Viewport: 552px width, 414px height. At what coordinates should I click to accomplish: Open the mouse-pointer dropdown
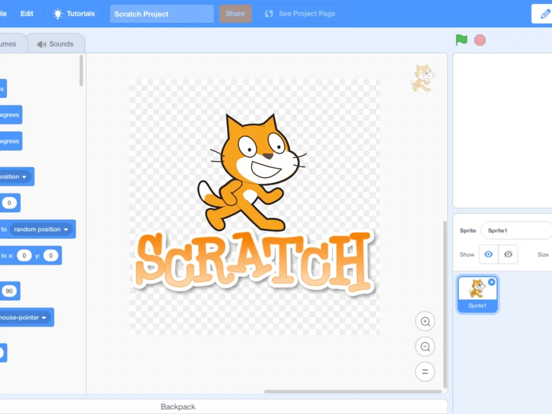(x=24, y=317)
